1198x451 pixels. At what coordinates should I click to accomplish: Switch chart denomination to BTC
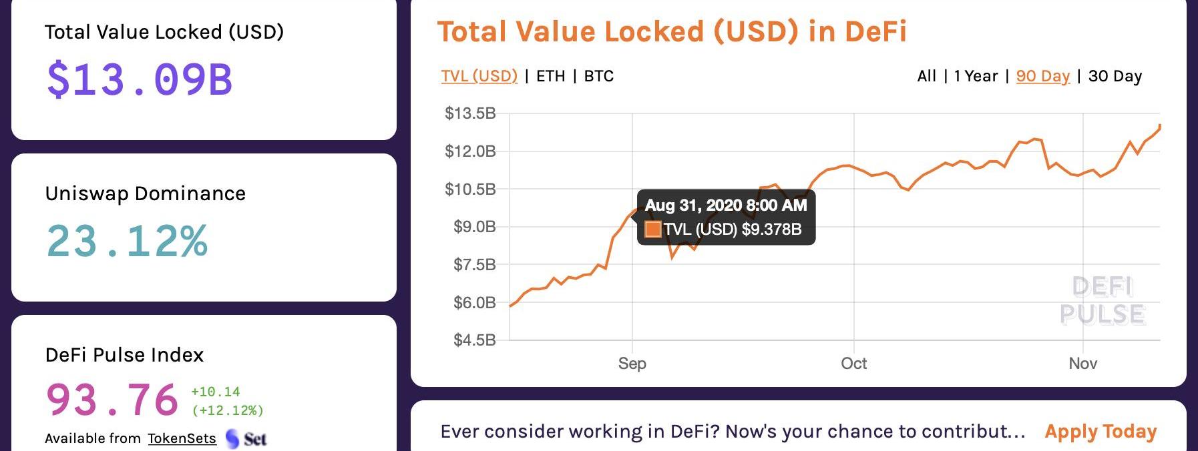pos(598,76)
